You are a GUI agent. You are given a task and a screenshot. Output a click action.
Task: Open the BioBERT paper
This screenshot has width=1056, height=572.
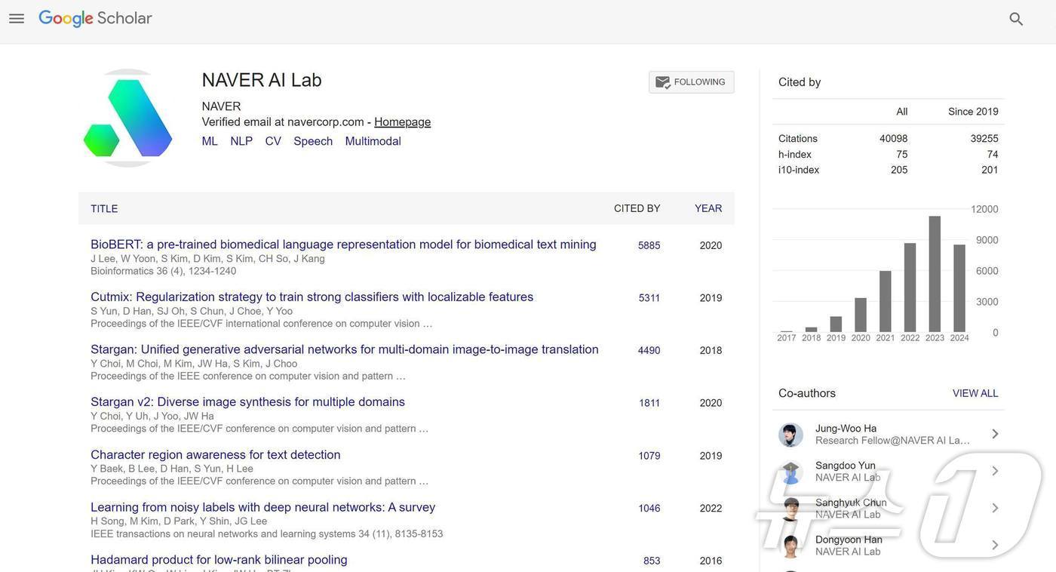click(x=343, y=244)
